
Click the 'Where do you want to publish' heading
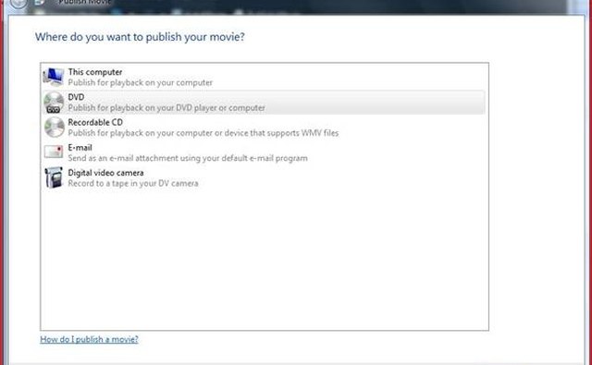pos(140,37)
